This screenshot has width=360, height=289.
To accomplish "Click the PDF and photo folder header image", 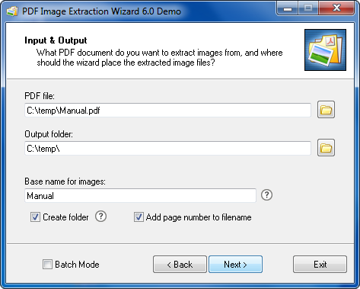I will point(325,50).
